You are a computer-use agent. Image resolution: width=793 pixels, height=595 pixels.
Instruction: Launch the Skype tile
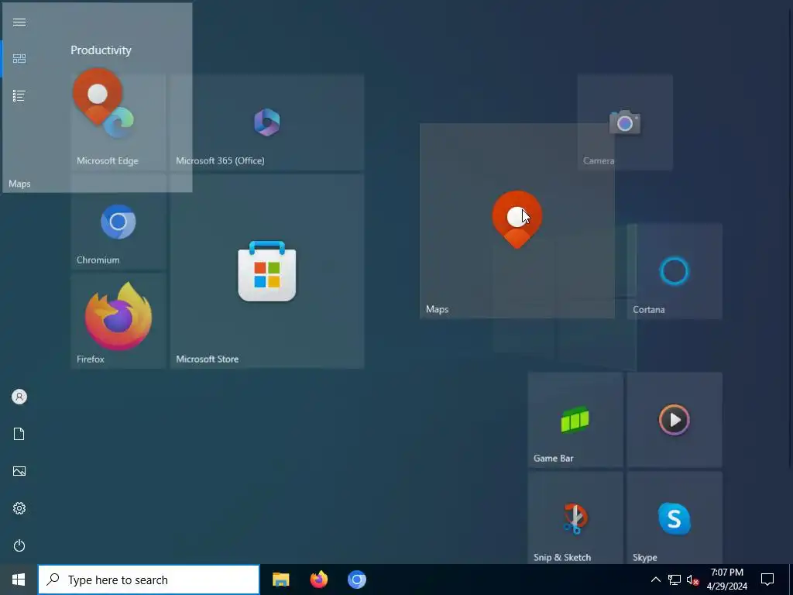tap(675, 518)
